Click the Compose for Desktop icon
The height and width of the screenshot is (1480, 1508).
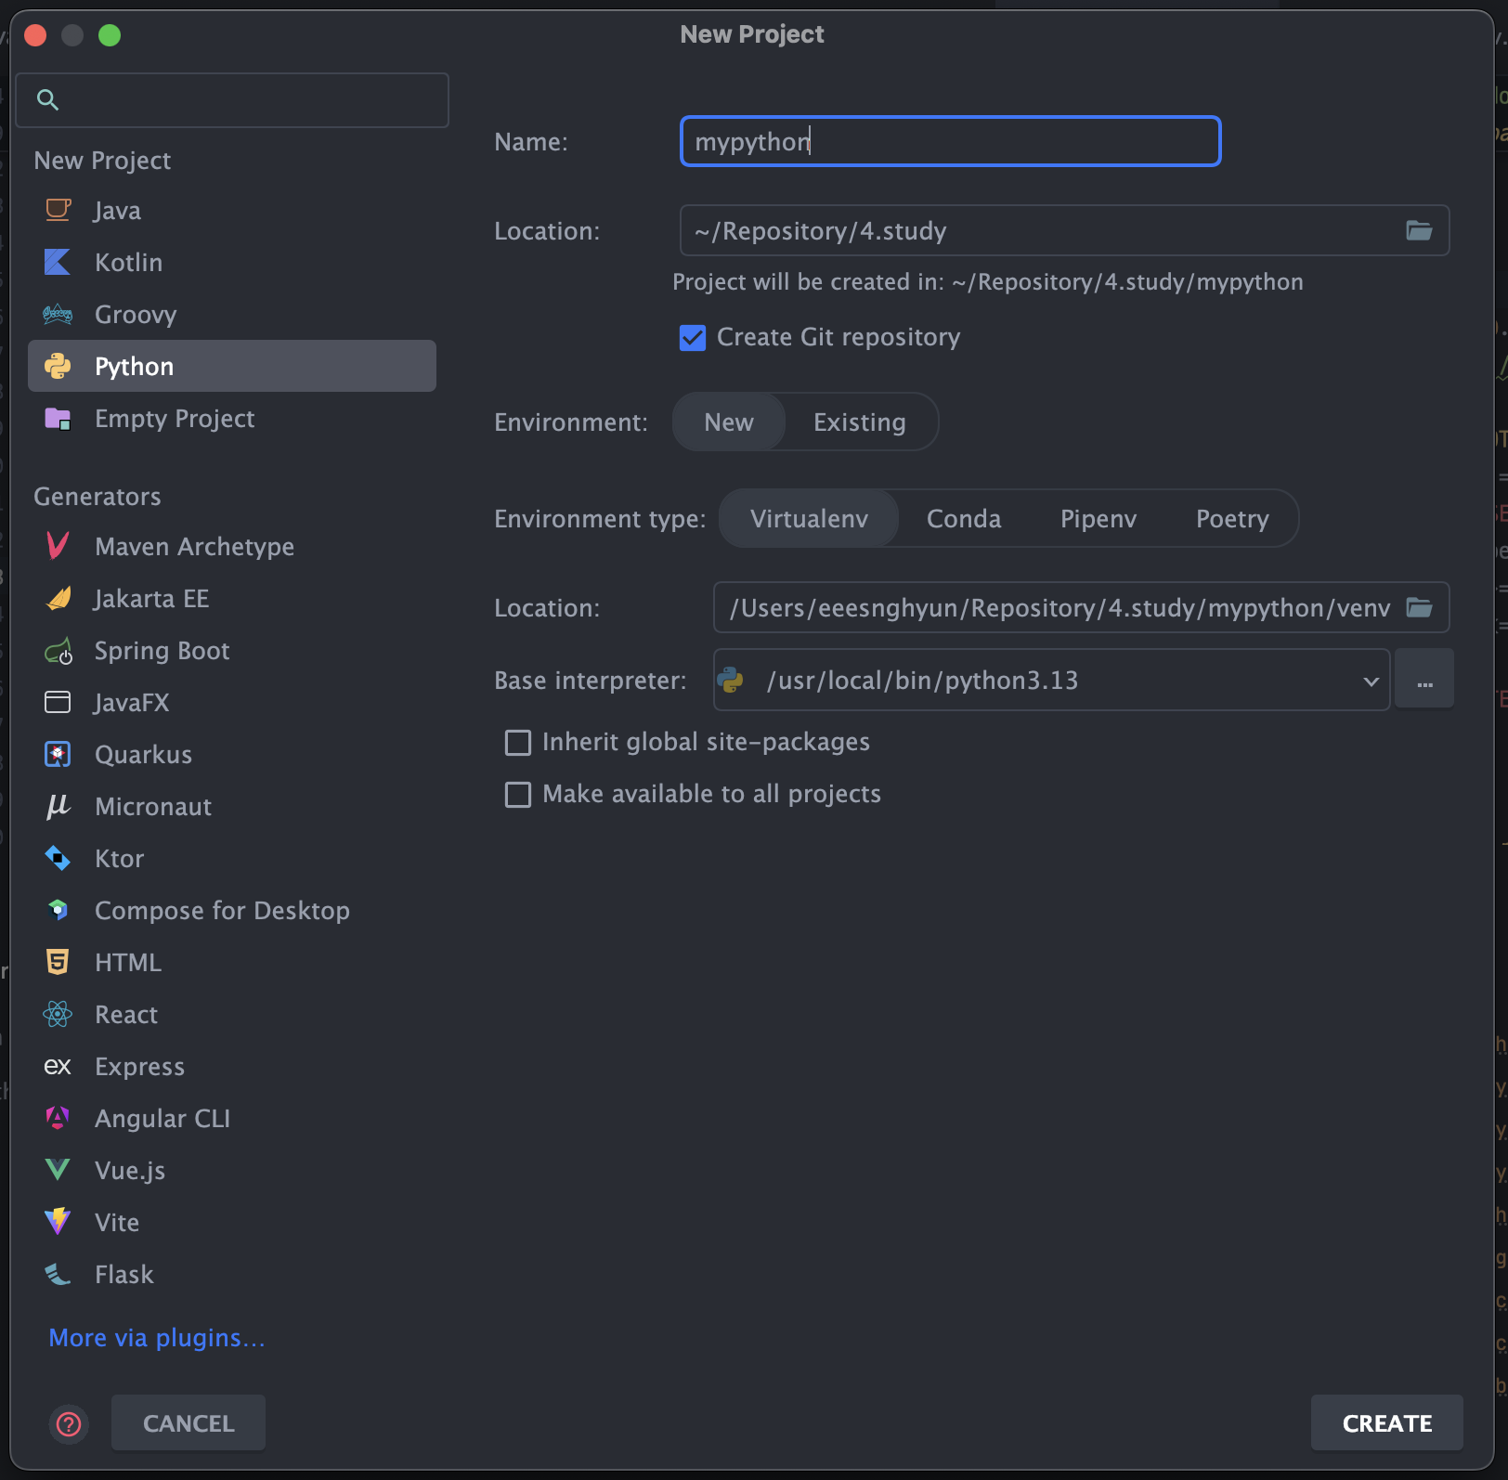click(58, 910)
